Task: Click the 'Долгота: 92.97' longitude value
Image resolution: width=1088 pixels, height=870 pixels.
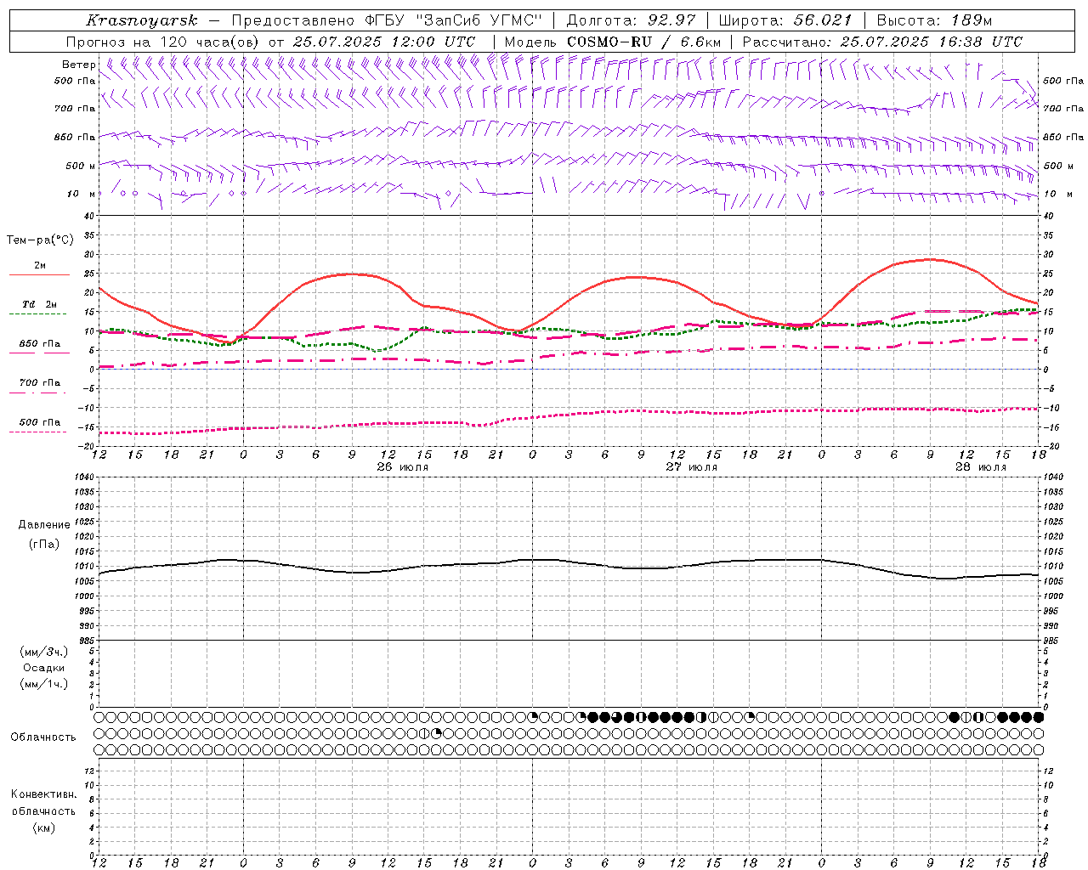Action: click(631, 20)
